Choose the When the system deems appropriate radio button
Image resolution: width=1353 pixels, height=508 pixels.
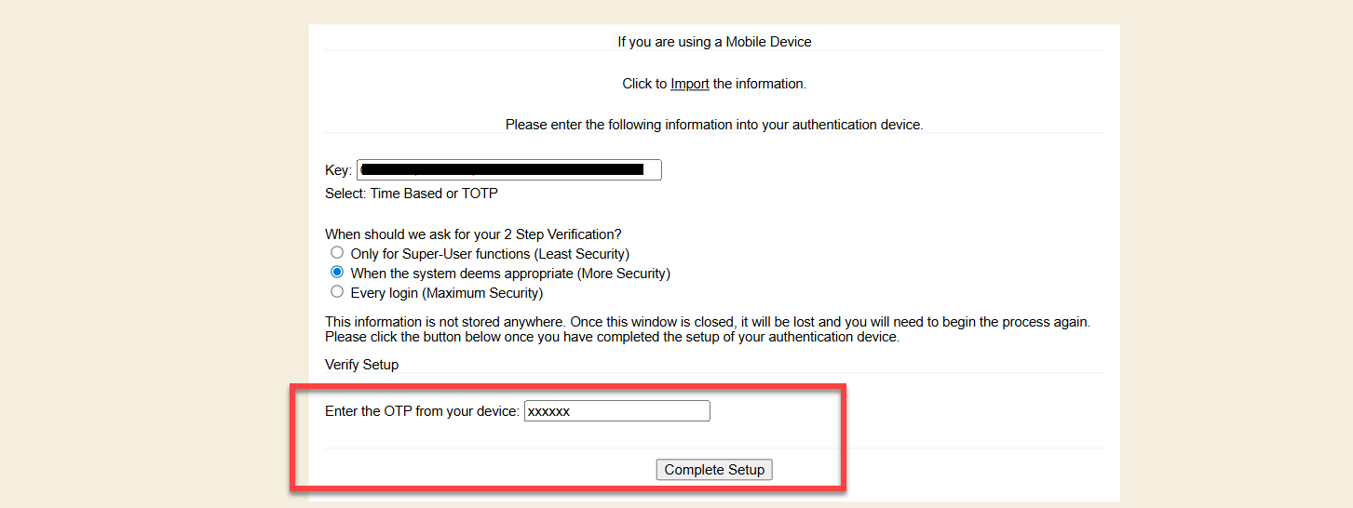[337, 273]
